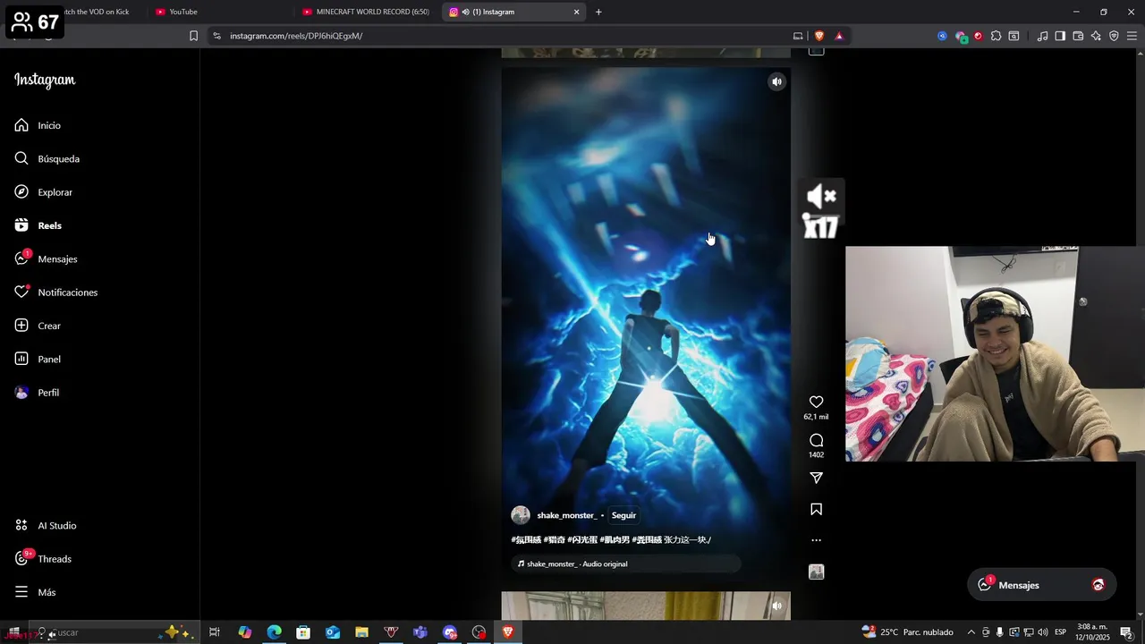Open Brave Wallet icon
This screenshot has height=644, width=1145.
tap(1078, 36)
